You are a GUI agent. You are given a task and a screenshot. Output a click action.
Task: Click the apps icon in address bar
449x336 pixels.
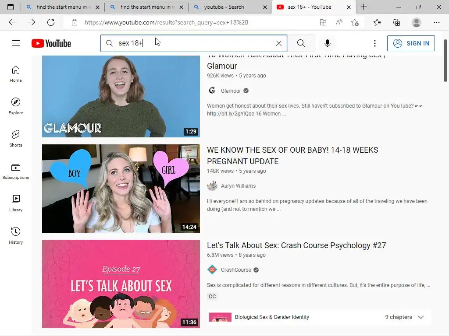point(323,22)
